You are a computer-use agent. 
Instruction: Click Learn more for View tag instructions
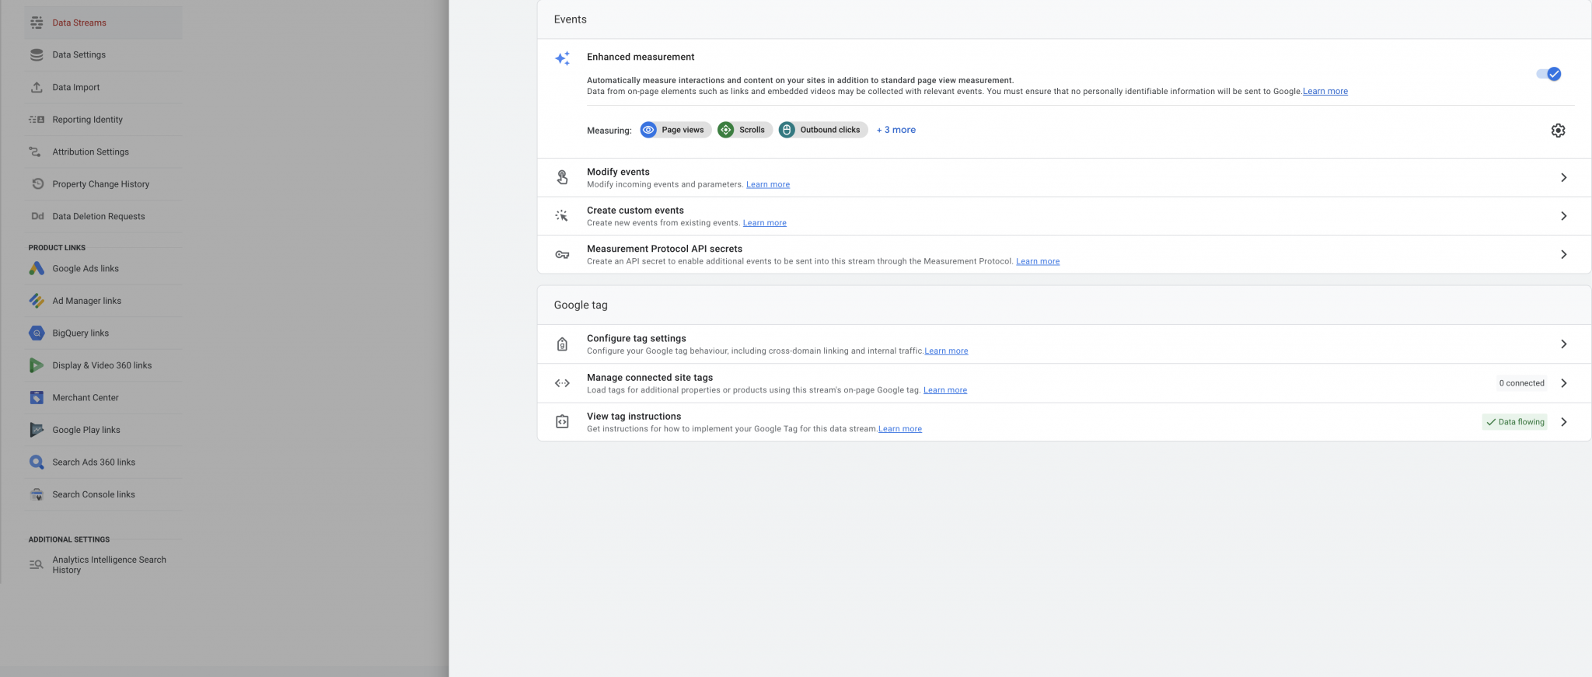point(900,428)
